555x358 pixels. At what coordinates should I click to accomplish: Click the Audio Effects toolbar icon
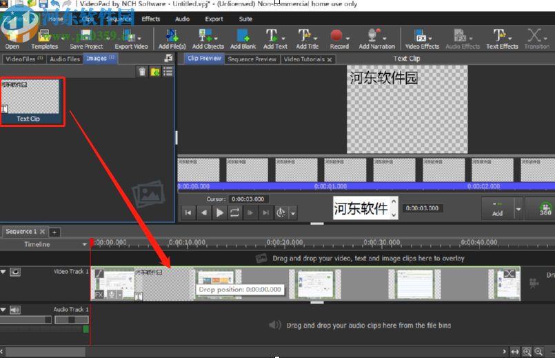pos(460,35)
